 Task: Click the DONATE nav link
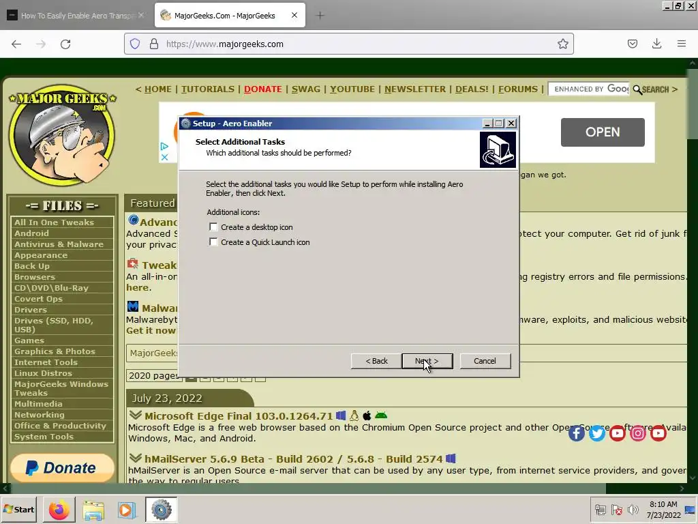pyautogui.click(x=263, y=89)
